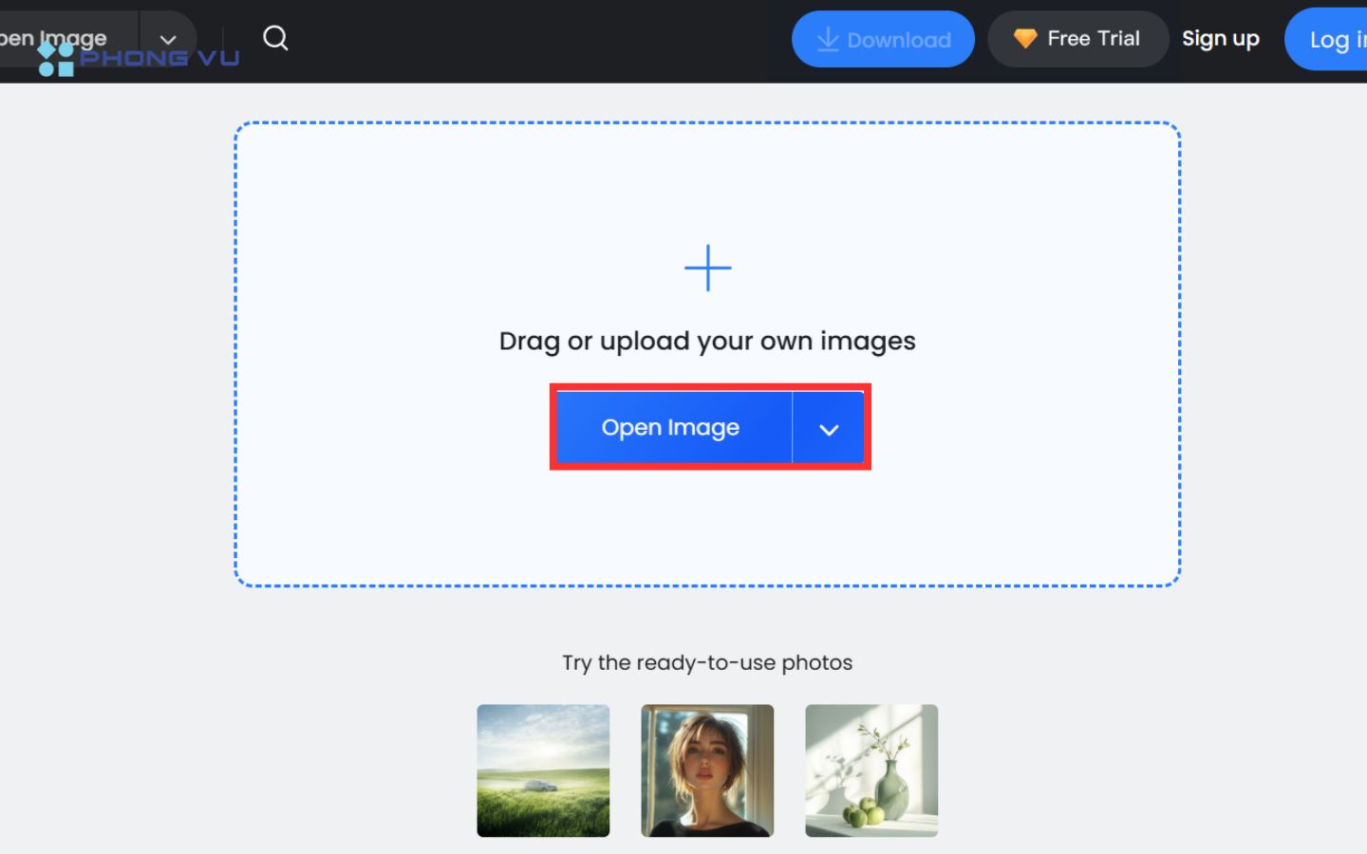This screenshot has height=854, width=1367.
Task: Choose the green field landscape sample photo
Action: click(543, 770)
